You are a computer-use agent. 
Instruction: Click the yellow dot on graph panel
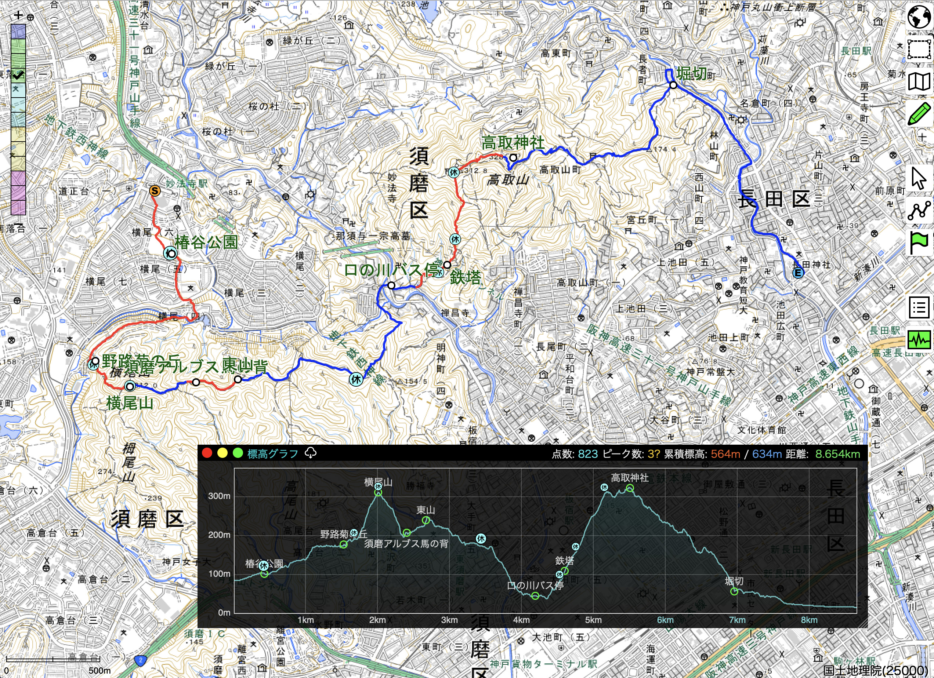tap(222, 453)
